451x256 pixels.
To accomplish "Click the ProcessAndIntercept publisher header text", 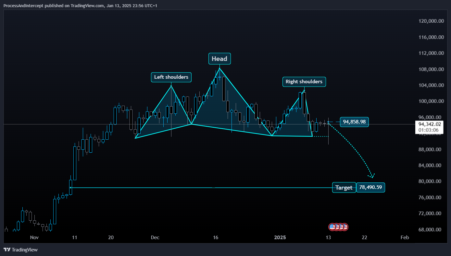I will [x=80, y=6].
